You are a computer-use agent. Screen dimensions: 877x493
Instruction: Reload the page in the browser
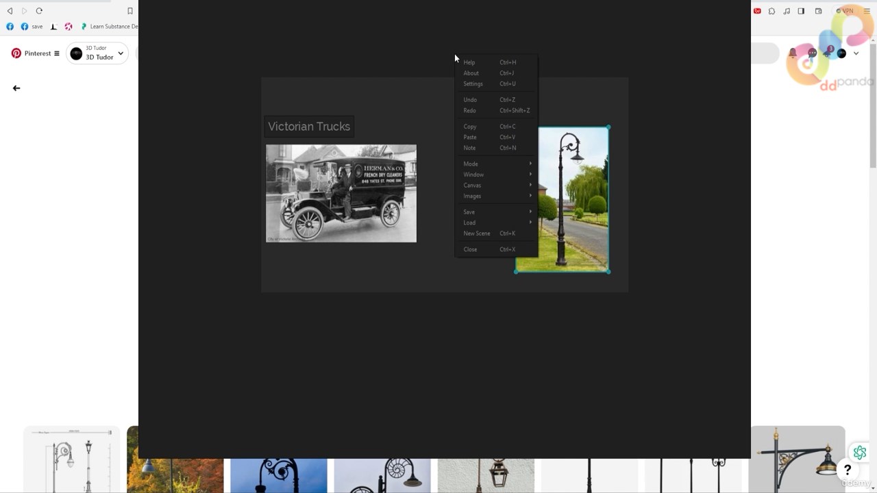[39, 11]
